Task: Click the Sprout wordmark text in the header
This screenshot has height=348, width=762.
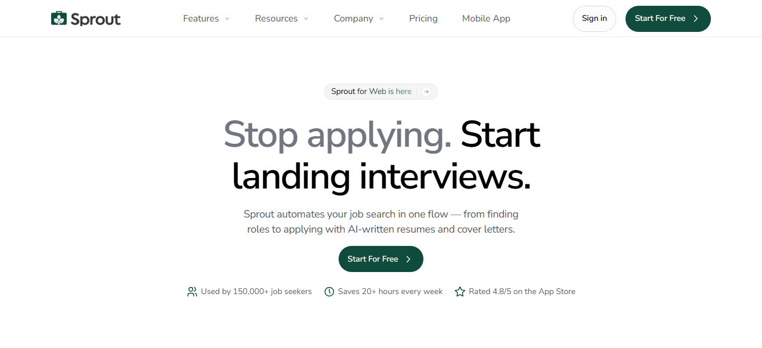Action: (x=95, y=19)
